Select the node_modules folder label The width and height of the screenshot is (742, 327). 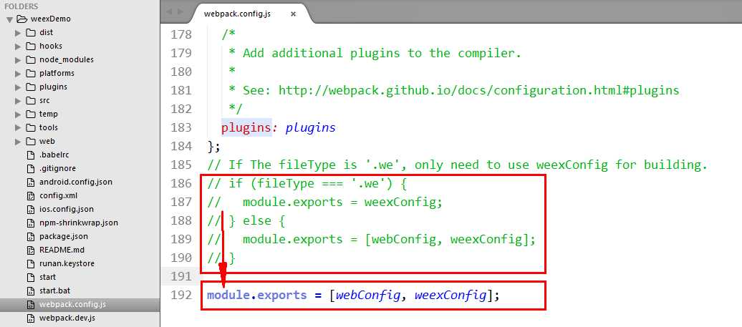pos(66,59)
